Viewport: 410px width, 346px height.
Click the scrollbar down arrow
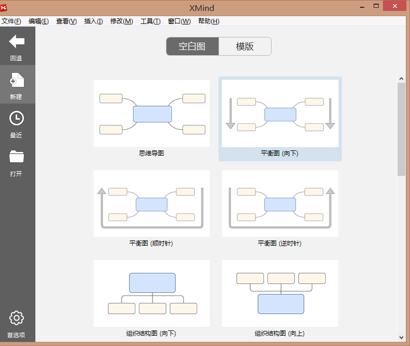point(401,338)
